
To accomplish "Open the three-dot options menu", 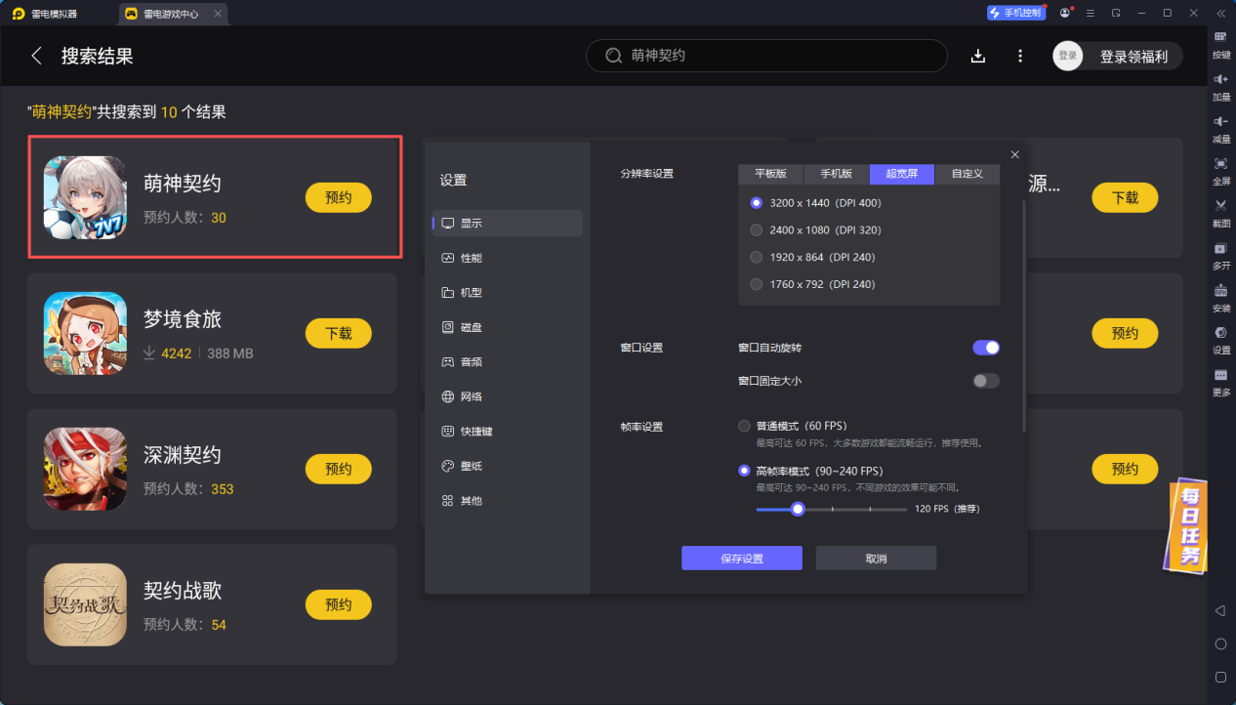I will 1020,56.
